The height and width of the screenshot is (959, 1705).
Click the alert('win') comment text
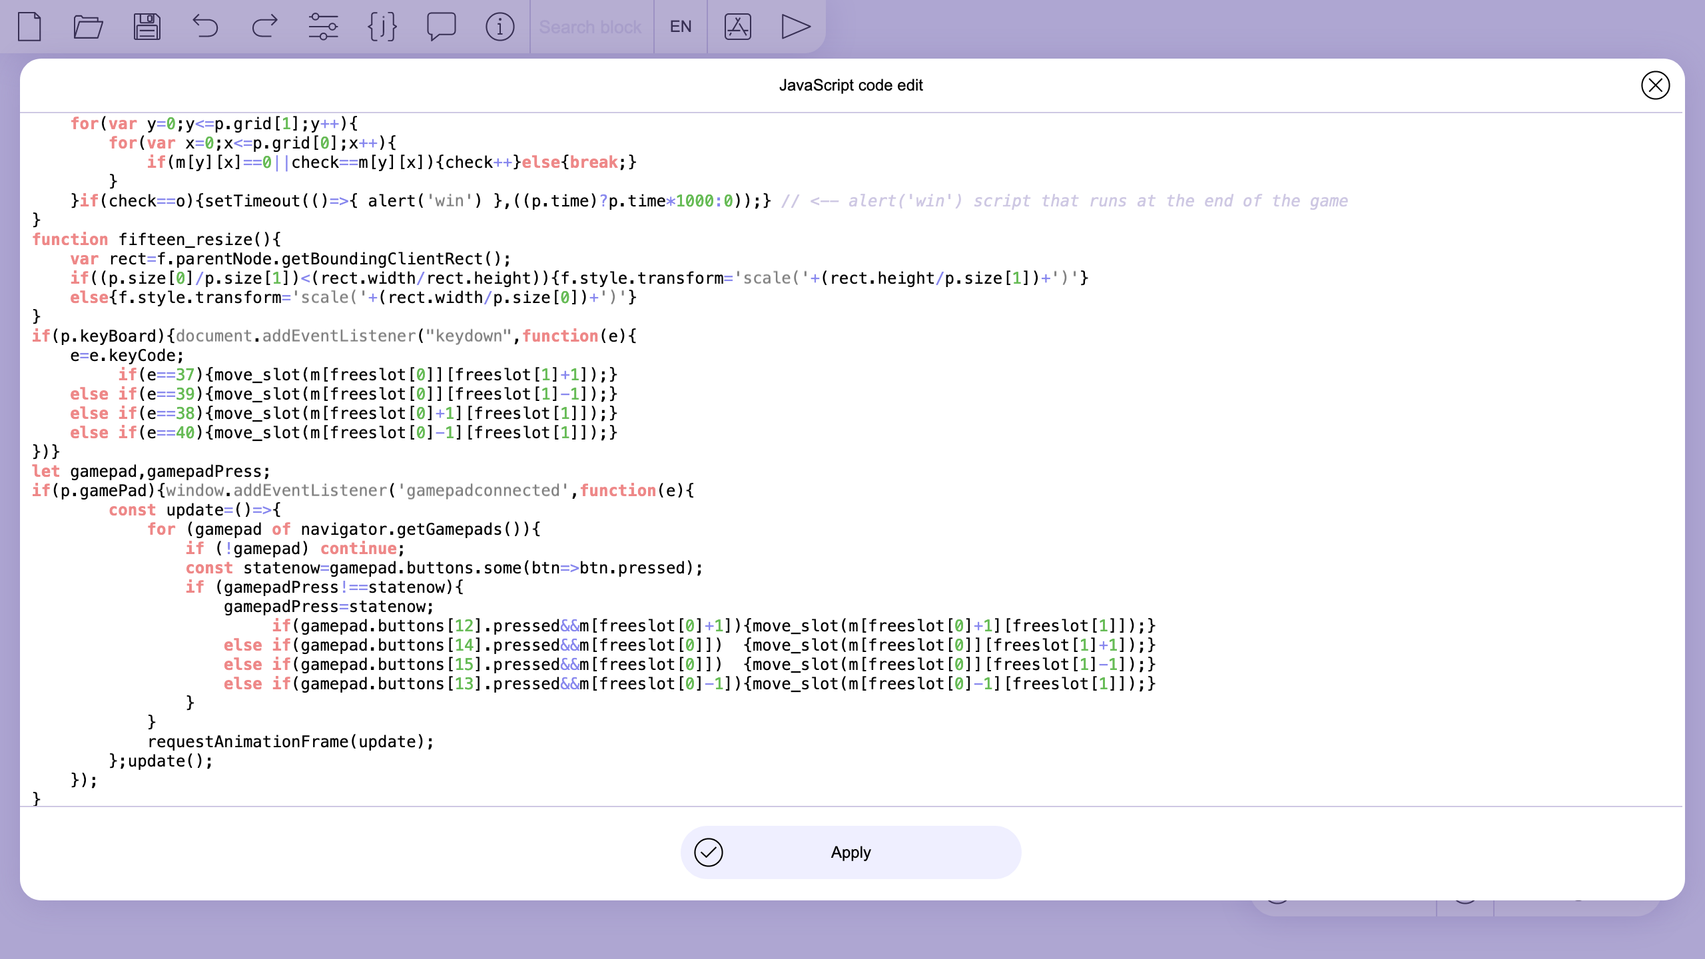1064,201
